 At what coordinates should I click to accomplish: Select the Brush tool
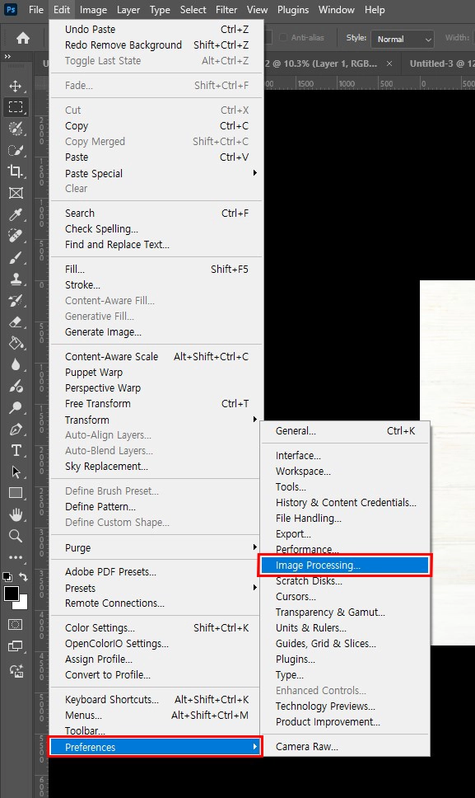click(x=16, y=258)
